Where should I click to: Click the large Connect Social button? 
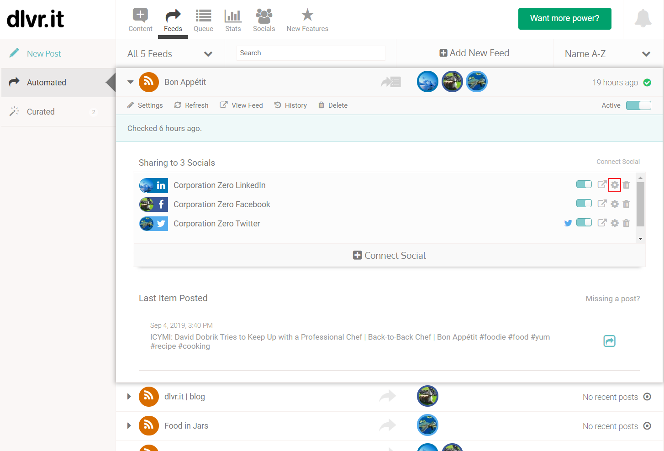389,256
